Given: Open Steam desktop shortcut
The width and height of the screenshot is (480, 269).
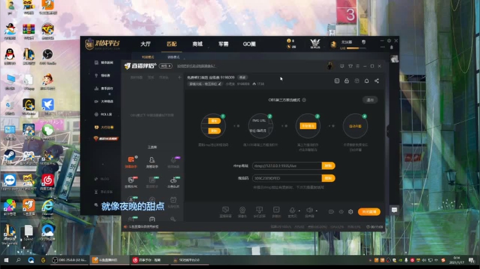Looking at the screenshot, I should click(x=9, y=157).
